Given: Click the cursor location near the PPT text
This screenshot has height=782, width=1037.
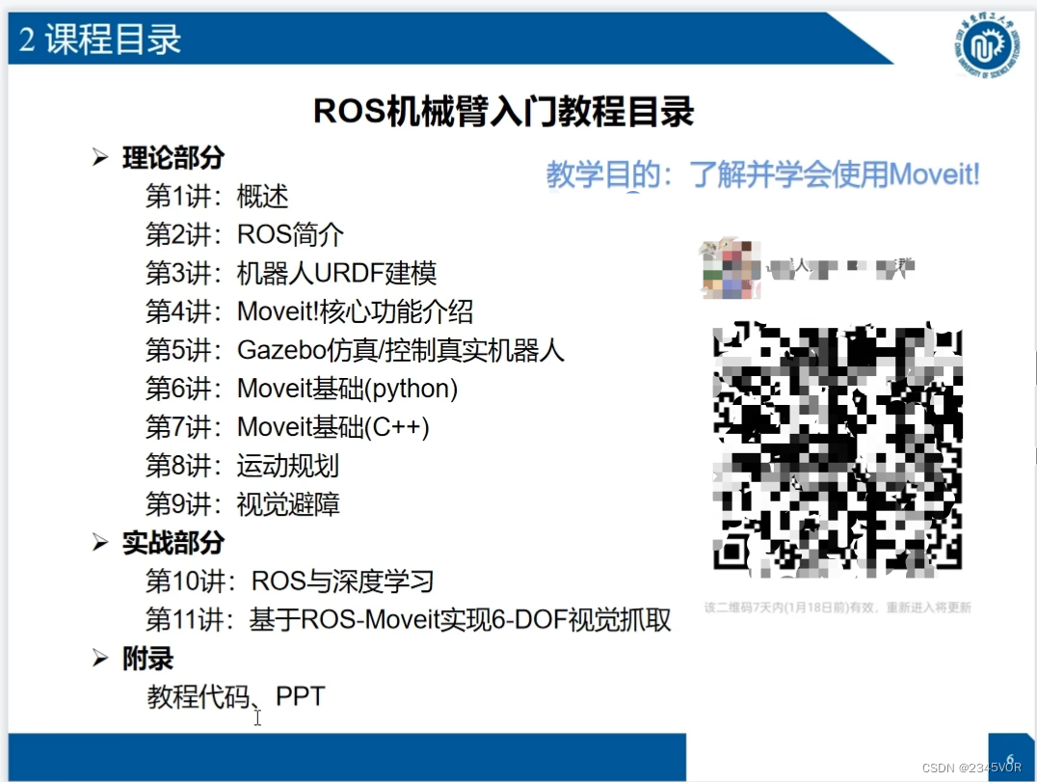Looking at the screenshot, I should point(257,718).
